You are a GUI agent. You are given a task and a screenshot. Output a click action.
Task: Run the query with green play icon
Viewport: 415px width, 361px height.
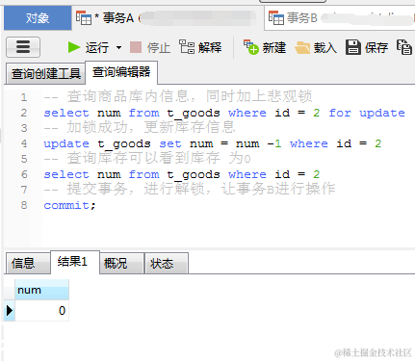(x=89, y=48)
